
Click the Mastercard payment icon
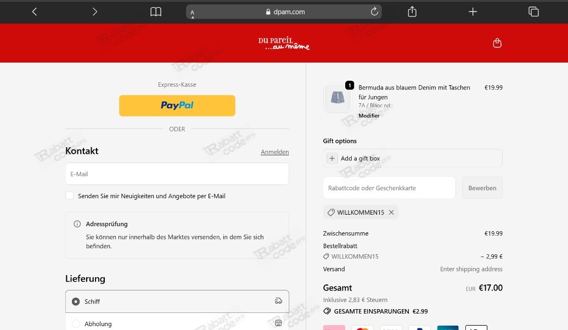coord(362,328)
